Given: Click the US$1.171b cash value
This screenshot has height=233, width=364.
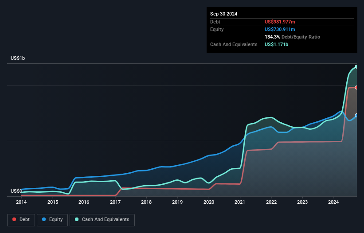Looking at the screenshot, I should tap(276, 44).
